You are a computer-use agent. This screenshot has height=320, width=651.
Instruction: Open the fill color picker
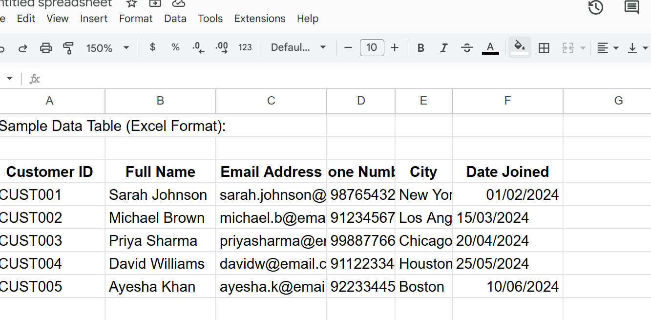pyautogui.click(x=520, y=47)
